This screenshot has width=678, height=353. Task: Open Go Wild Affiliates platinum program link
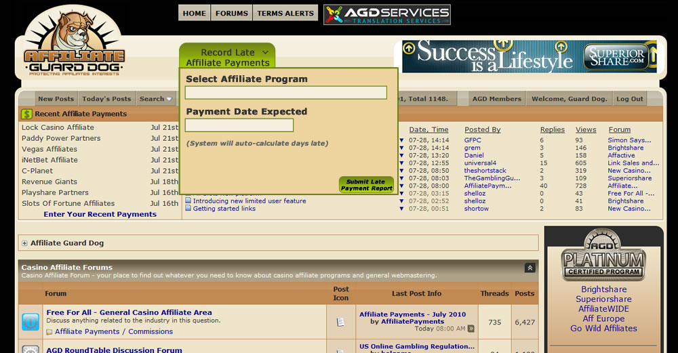[603, 329]
